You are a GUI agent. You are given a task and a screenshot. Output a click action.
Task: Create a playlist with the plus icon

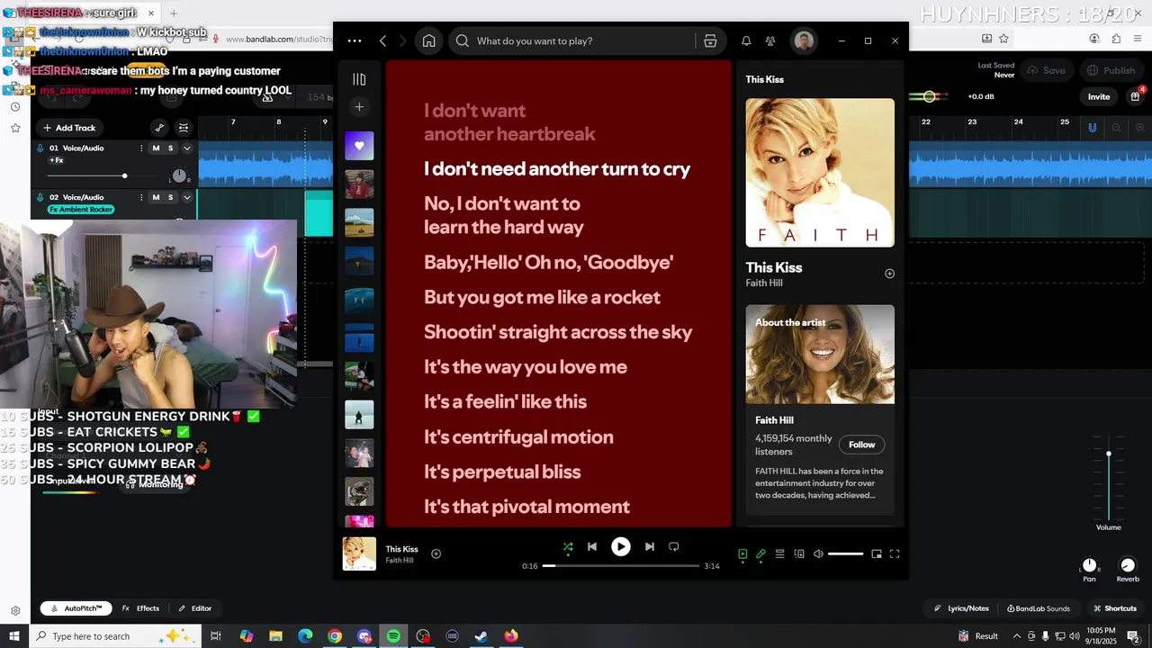point(359,107)
